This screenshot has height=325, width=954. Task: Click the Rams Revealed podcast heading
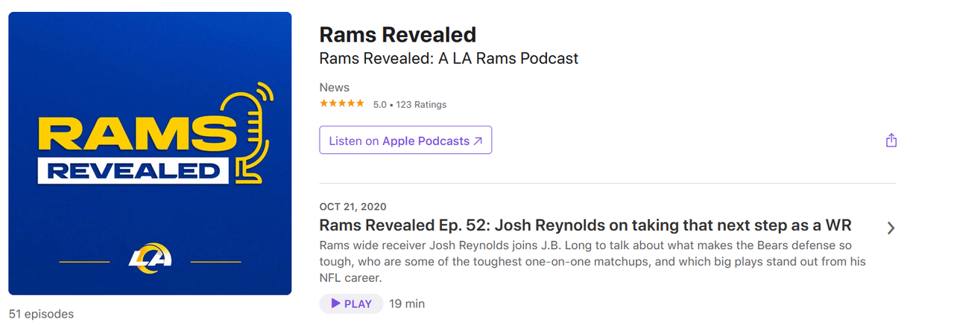397,34
